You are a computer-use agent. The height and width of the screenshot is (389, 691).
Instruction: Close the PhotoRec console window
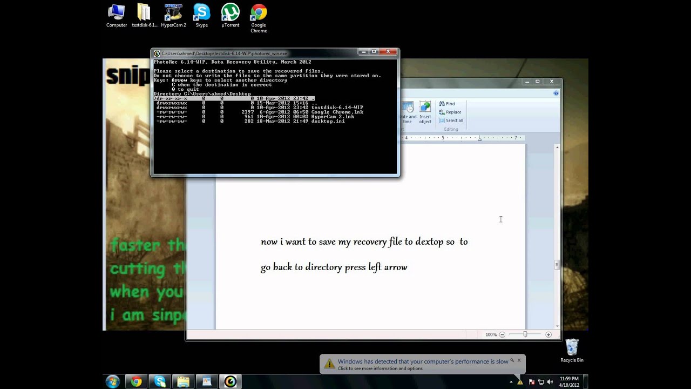(388, 52)
